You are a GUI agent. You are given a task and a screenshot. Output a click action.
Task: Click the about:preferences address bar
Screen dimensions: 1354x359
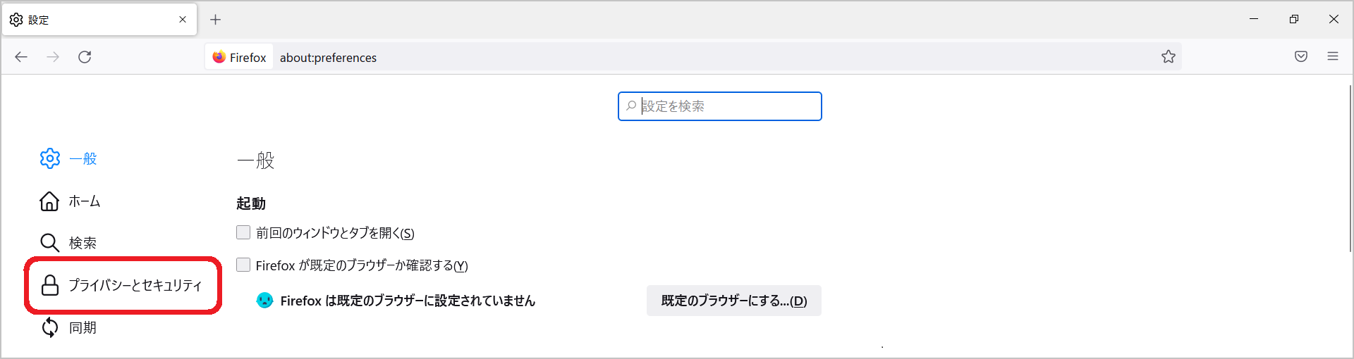[635, 57]
